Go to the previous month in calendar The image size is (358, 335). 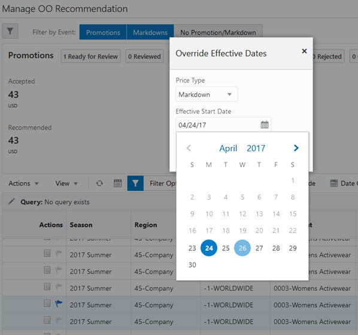[189, 148]
